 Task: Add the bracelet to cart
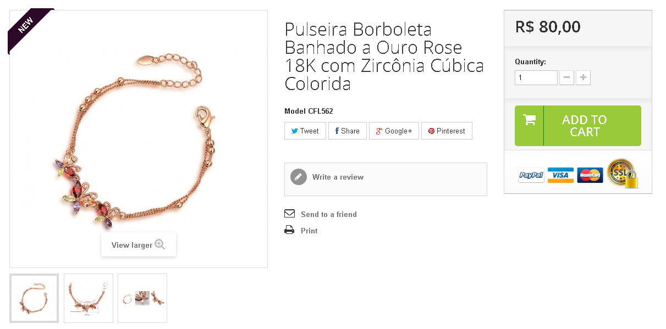tap(578, 126)
